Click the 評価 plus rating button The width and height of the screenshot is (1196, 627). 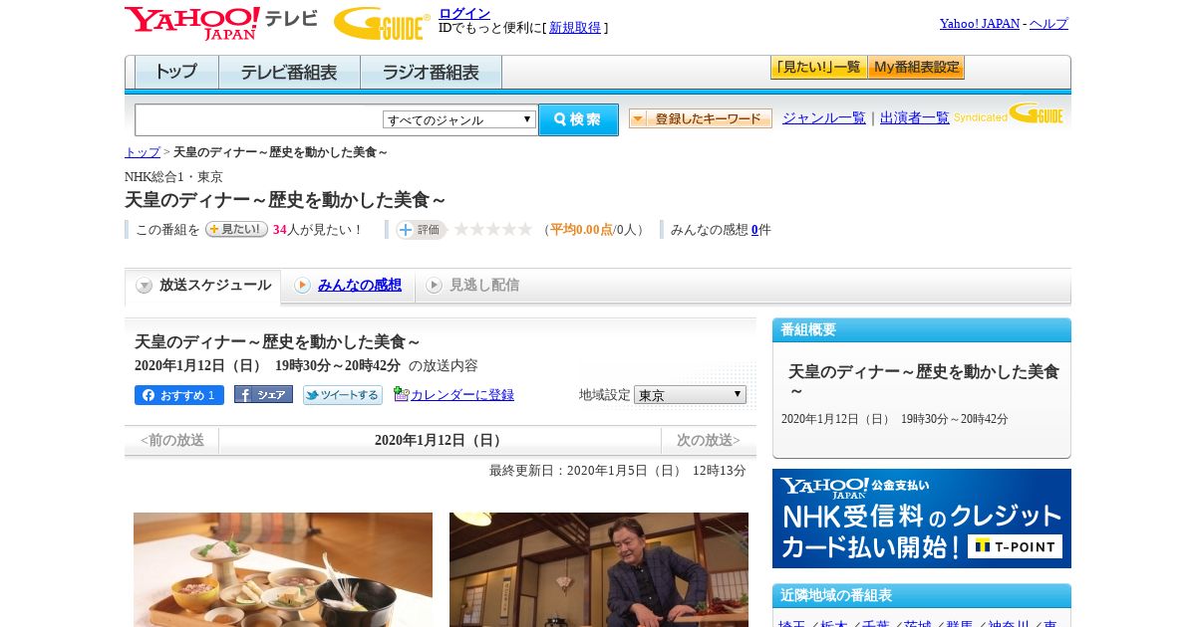coord(421,230)
